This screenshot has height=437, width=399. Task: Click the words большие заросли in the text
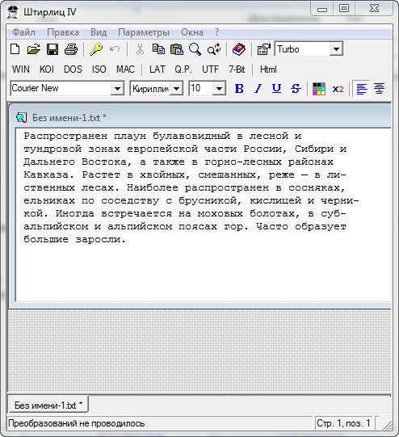(74, 239)
